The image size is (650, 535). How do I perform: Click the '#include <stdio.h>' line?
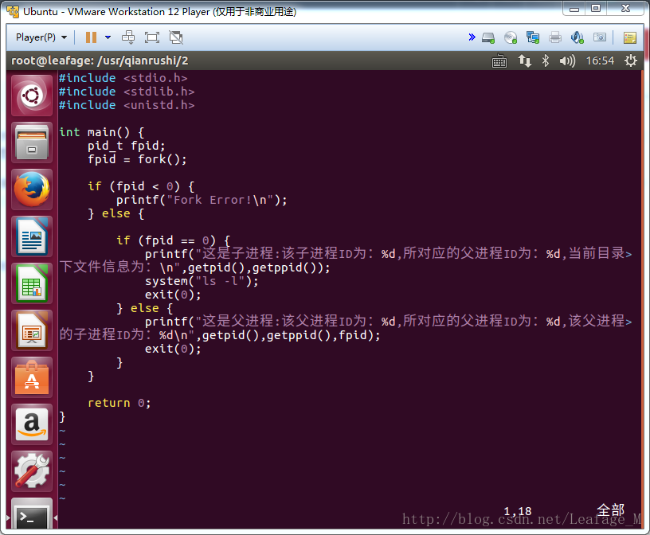(x=123, y=78)
